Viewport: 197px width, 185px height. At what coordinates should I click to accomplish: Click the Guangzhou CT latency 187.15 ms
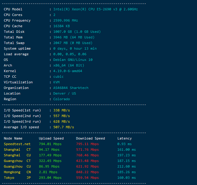[x=127, y=161]
